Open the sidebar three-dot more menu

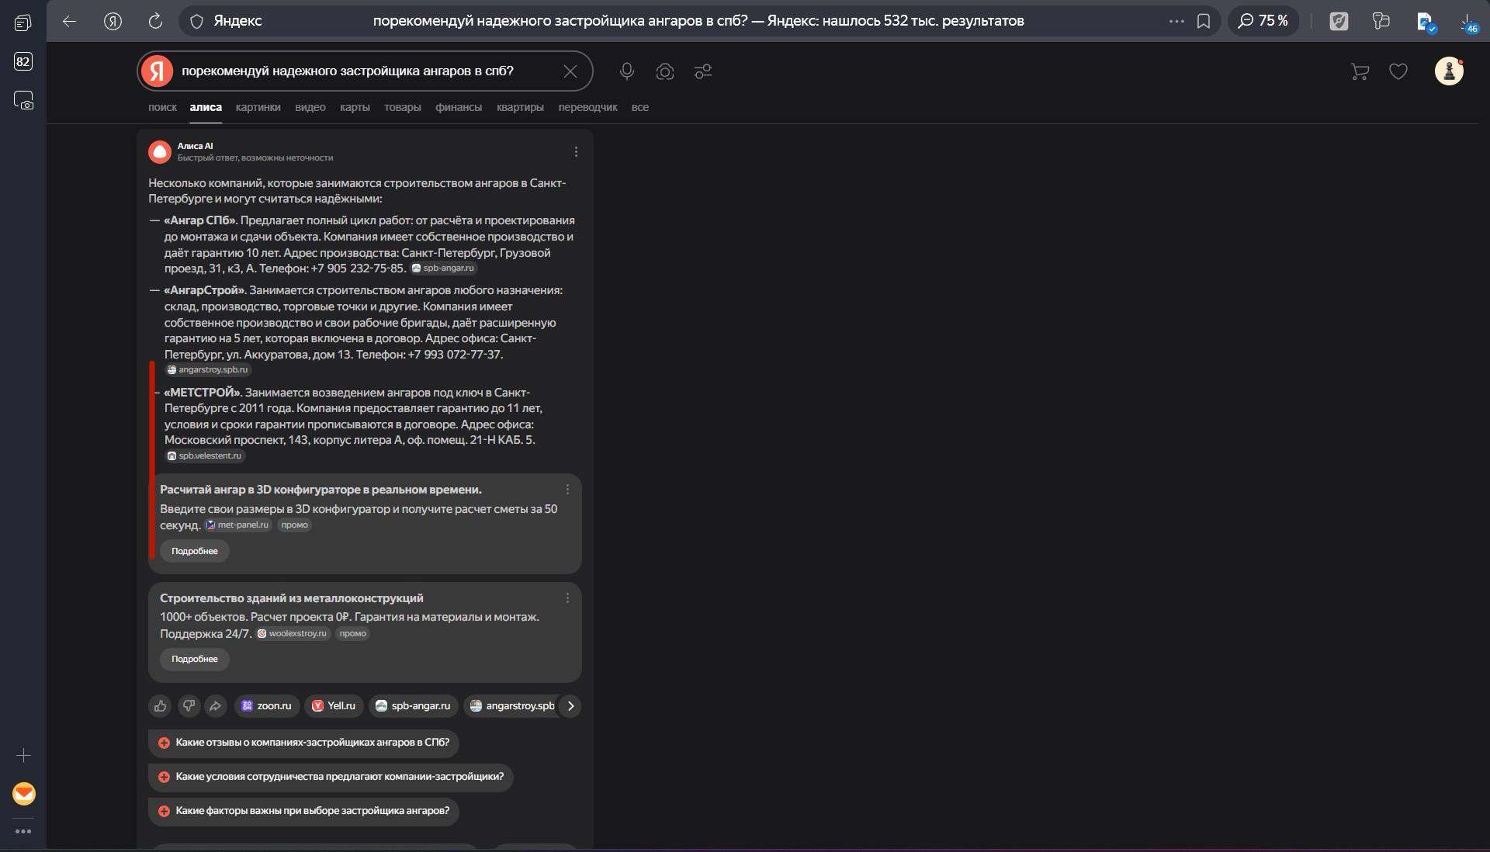pos(23,831)
